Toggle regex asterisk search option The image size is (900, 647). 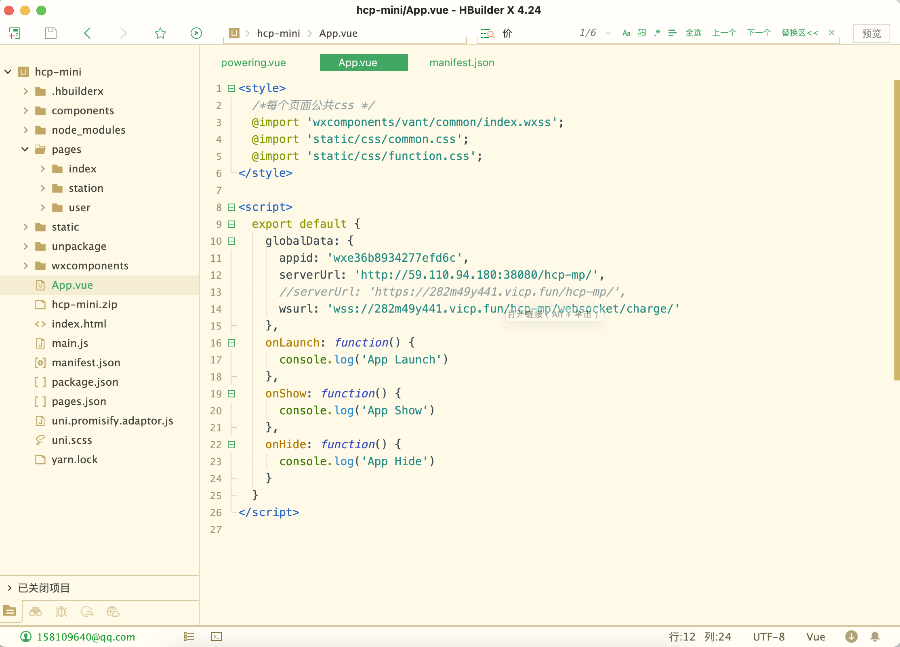(657, 33)
